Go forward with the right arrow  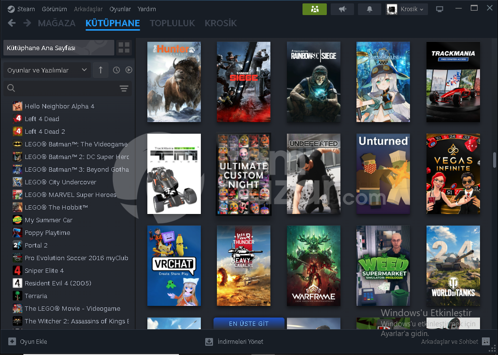coord(27,23)
